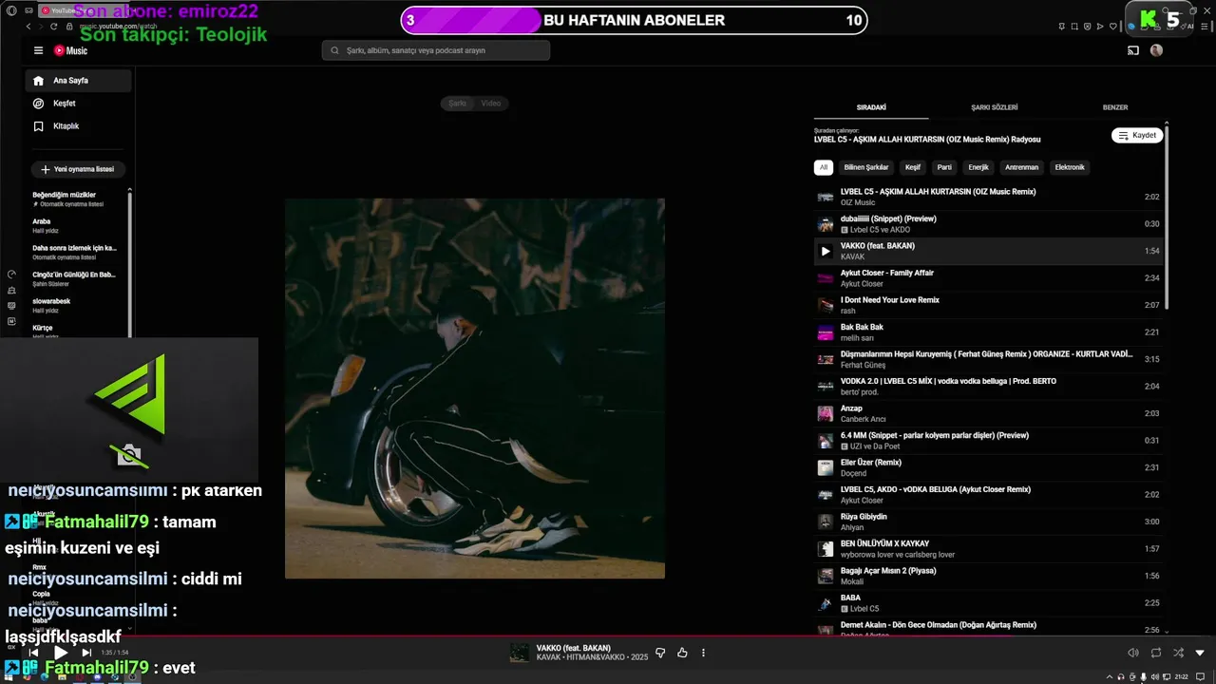Reload the browser page
The width and height of the screenshot is (1216, 684).
53,27
